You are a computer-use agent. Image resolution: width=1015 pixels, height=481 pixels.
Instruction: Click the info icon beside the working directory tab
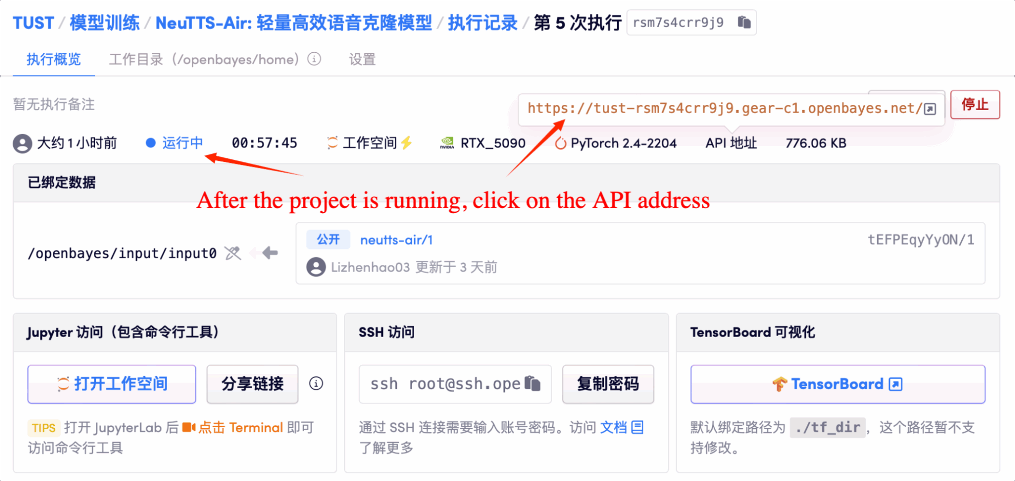tap(314, 59)
